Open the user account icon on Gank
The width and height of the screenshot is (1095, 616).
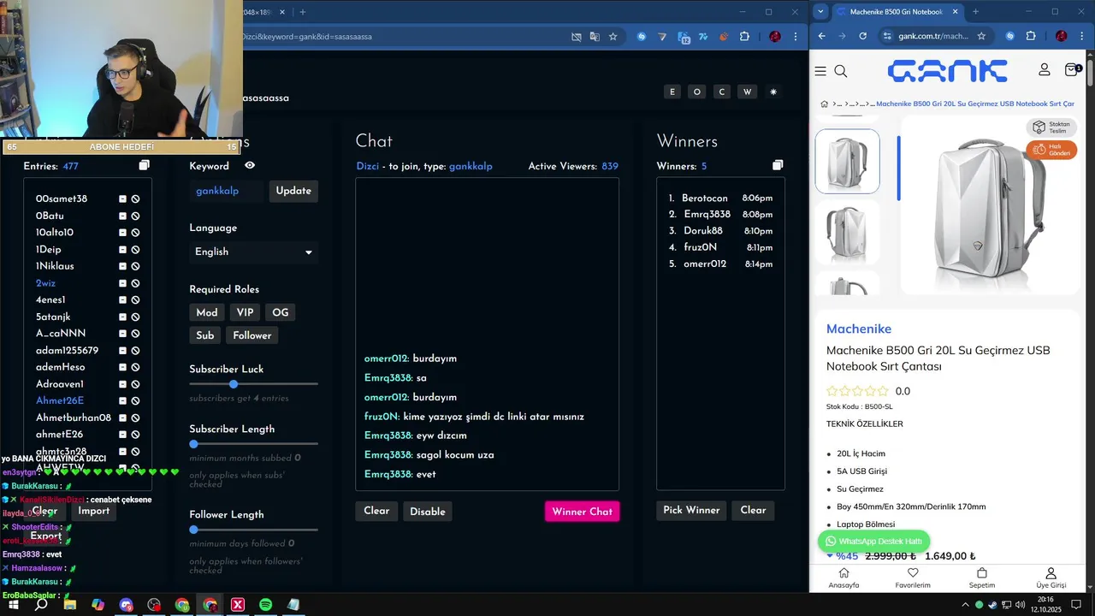(1045, 70)
